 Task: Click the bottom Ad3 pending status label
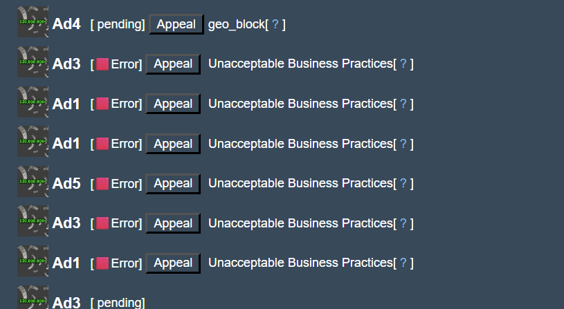(118, 303)
